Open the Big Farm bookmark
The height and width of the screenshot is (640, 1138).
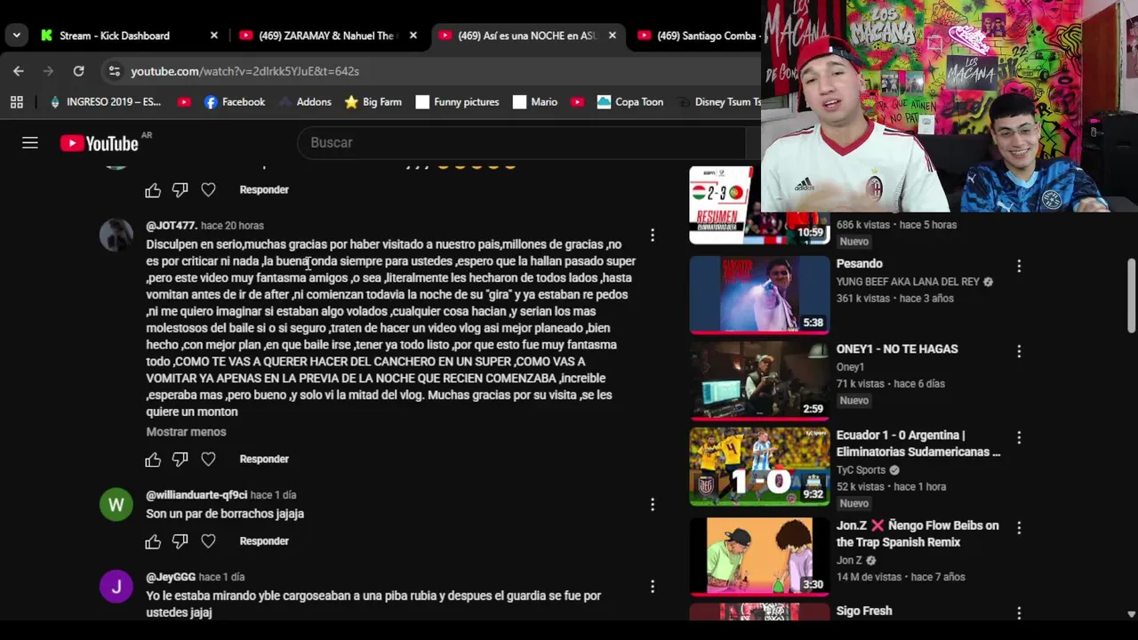click(x=373, y=102)
